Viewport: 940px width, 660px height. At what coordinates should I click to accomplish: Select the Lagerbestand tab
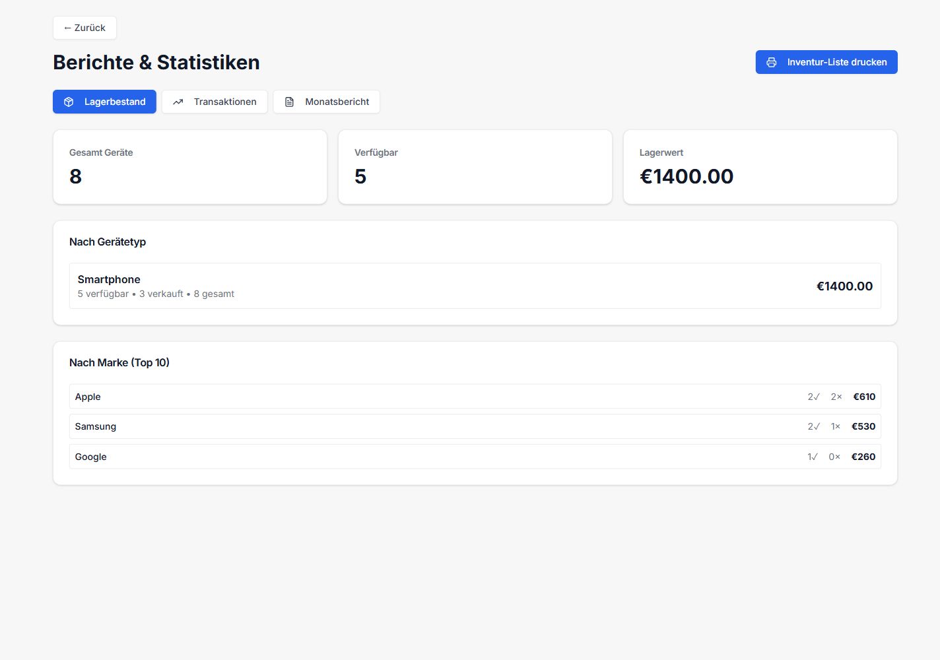tap(104, 102)
